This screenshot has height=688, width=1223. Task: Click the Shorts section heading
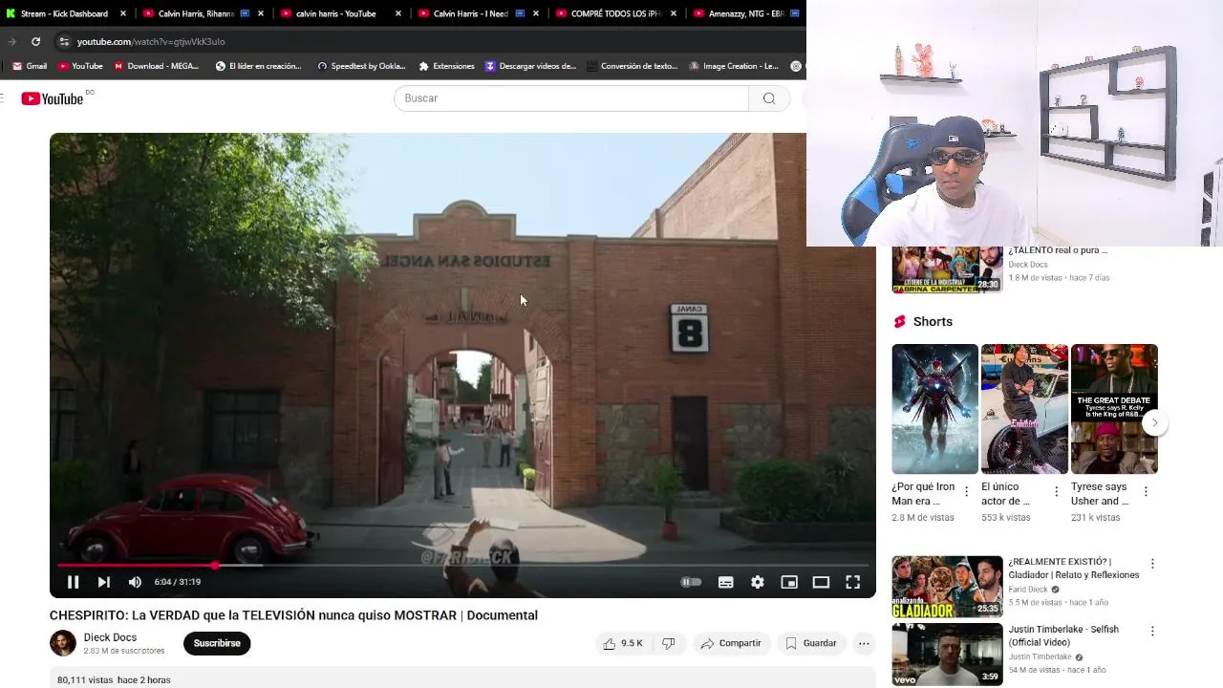coord(933,322)
